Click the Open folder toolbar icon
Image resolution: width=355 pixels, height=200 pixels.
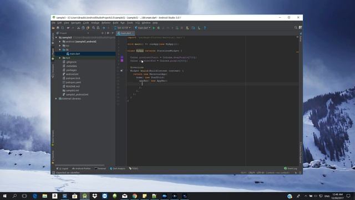[x=53, y=28]
